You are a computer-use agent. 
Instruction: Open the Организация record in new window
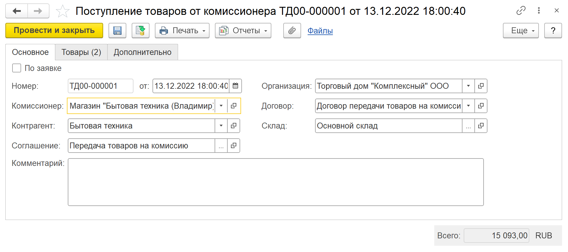click(x=481, y=86)
